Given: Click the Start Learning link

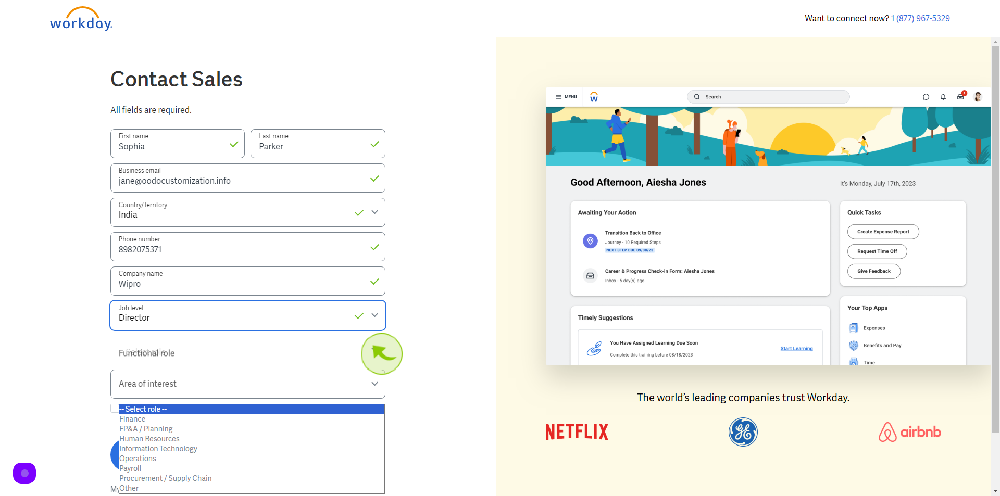Looking at the screenshot, I should (x=796, y=349).
